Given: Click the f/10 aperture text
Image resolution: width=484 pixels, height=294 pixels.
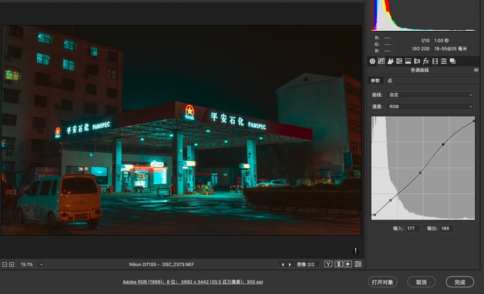Looking at the screenshot, I should (426, 40).
